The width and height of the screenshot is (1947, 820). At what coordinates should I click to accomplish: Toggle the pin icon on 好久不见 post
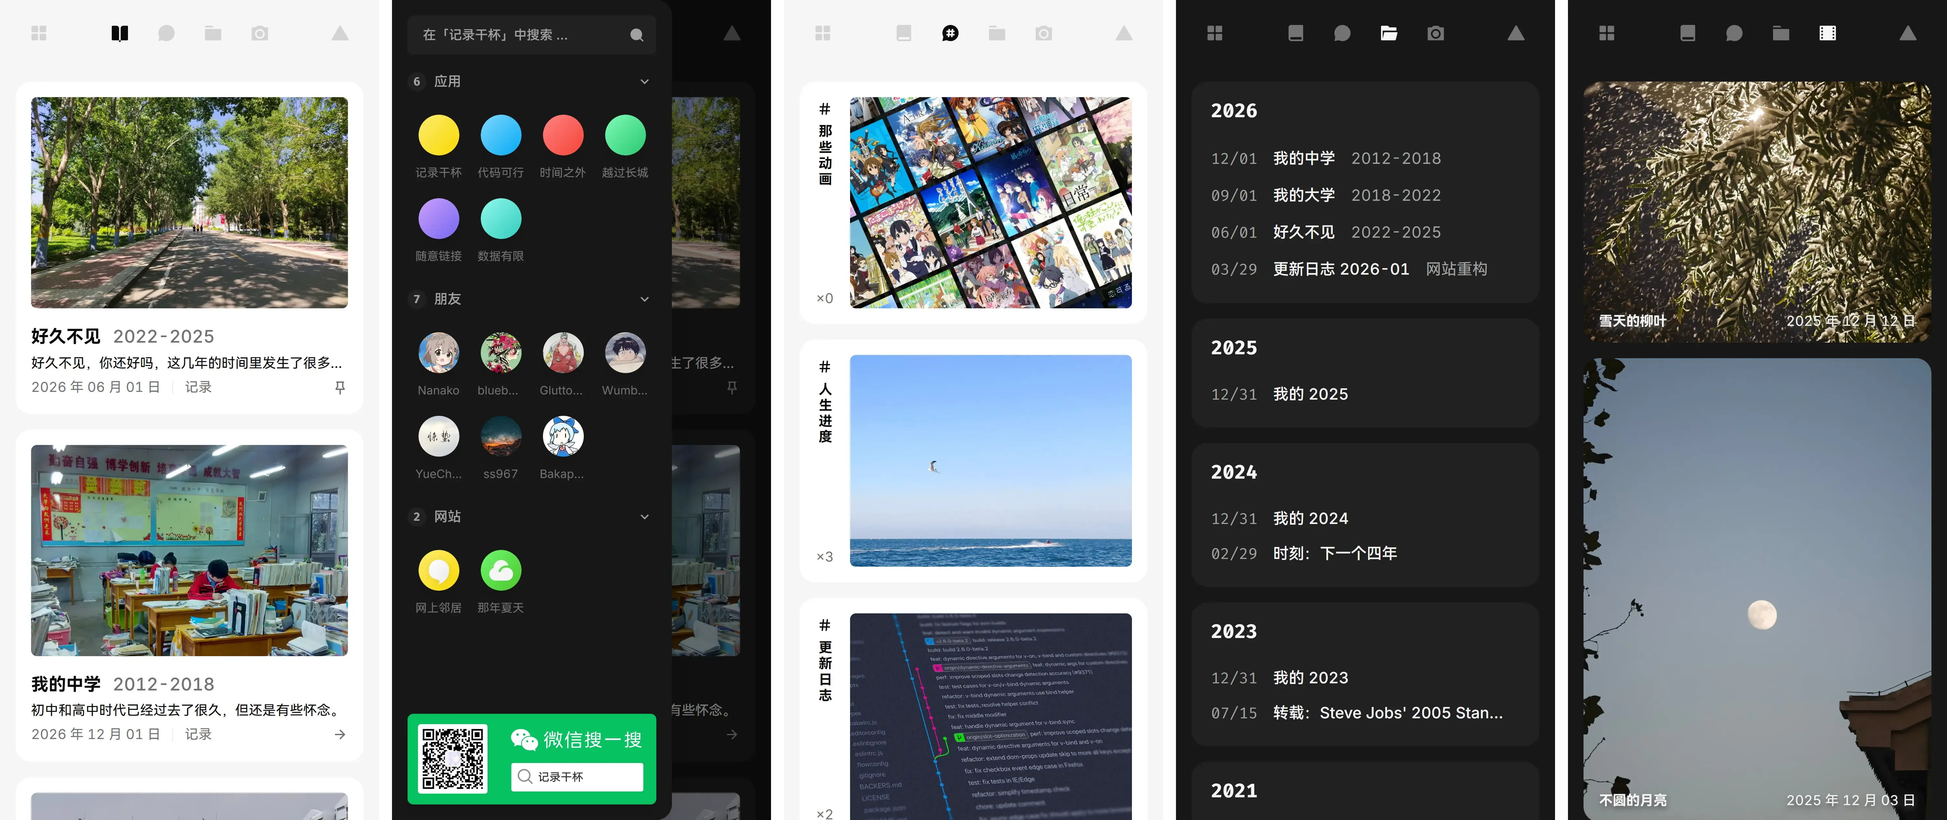pyautogui.click(x=340, y=387)
